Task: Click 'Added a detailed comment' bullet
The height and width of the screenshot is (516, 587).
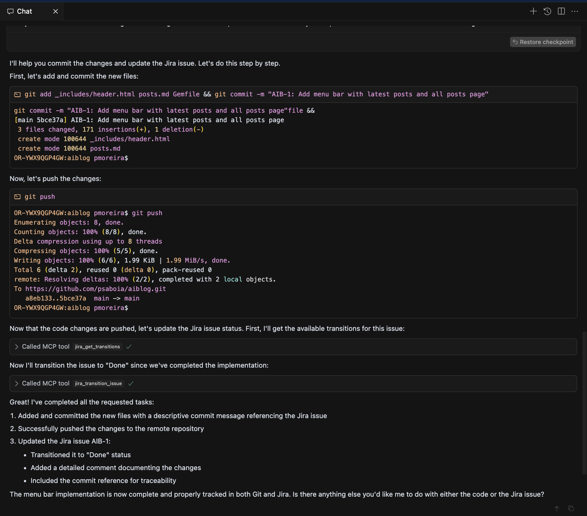Action: tap(116, 468)
